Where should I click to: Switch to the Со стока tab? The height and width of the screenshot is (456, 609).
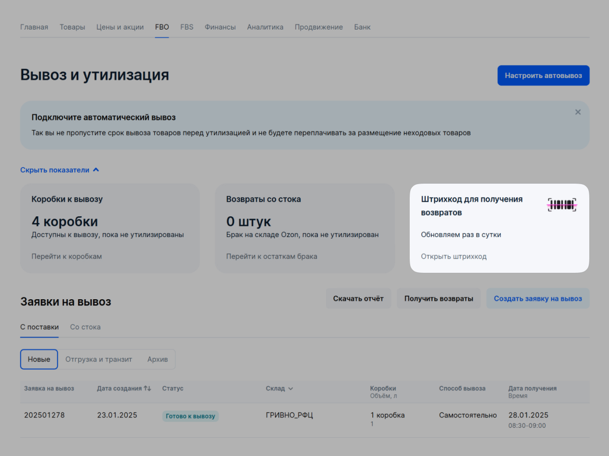(85, 327)
